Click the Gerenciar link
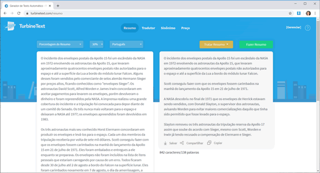 293,28
